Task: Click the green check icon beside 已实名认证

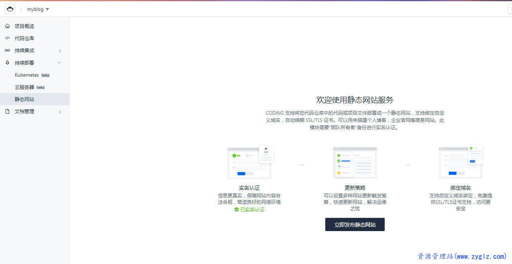Action: 237,209
